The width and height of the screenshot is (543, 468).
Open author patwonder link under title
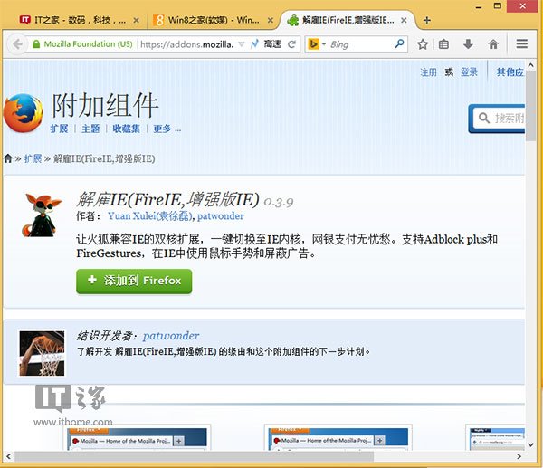click(x=220, y=216)
